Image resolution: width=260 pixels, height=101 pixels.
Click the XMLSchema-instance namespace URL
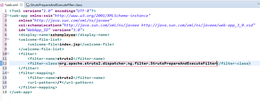[x=101, y=16]
